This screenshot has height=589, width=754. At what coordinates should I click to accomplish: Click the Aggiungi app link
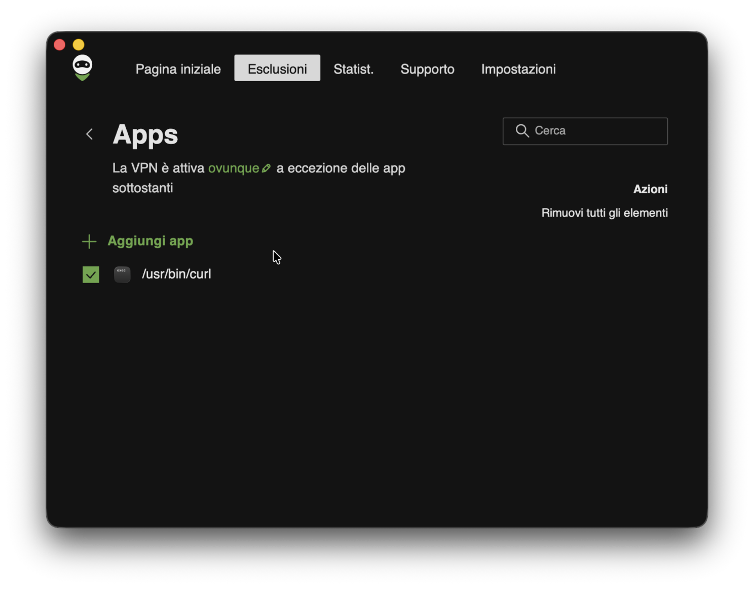[150, 241]
